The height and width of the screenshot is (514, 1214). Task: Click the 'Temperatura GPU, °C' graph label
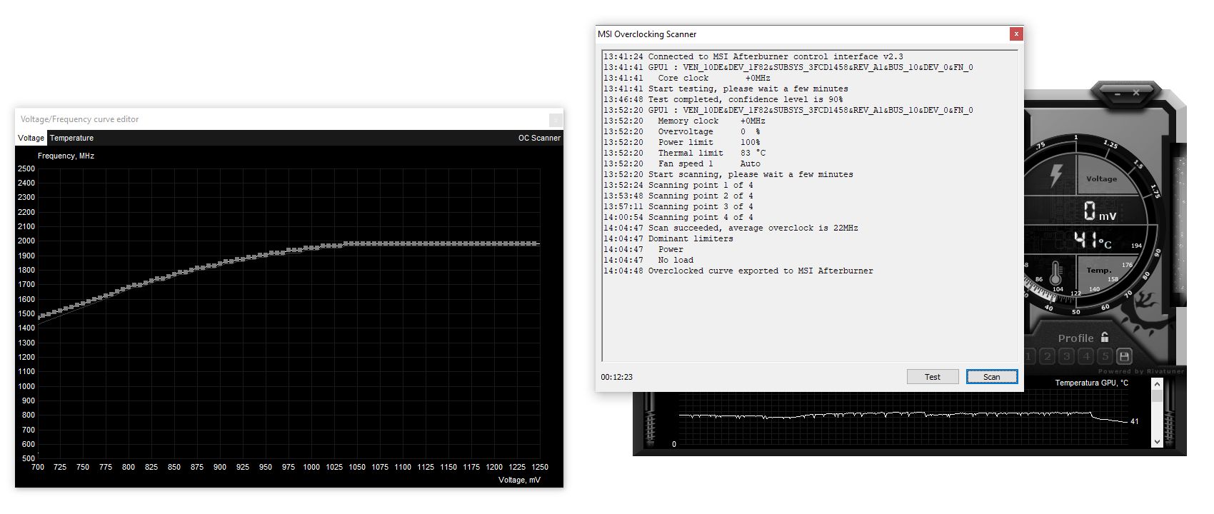coord(1092,383)
